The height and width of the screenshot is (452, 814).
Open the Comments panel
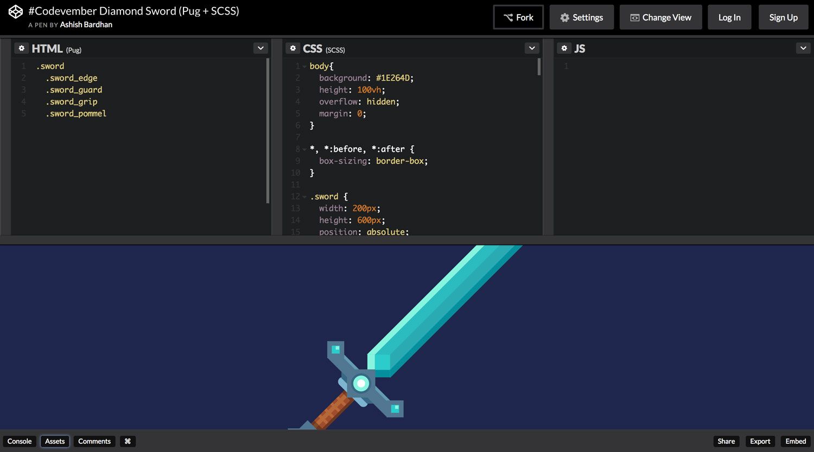(x=94, y=441)
